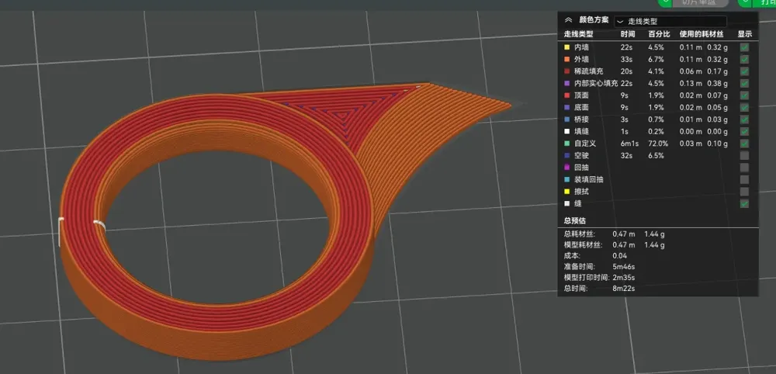Toggle the 填缝 display checkbox
This screenshot has width=776, height=374.
coord(744,132)
